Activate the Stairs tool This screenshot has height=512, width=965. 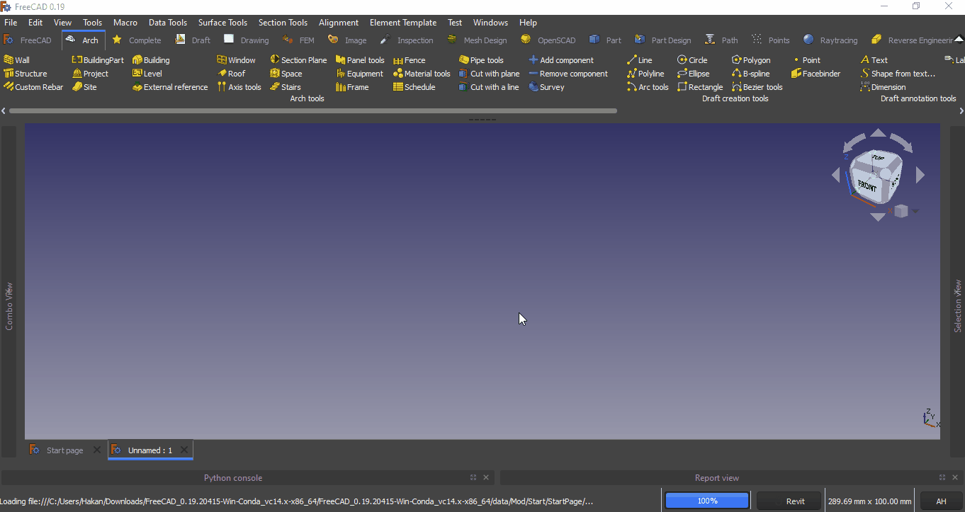(x=286, y=87)
